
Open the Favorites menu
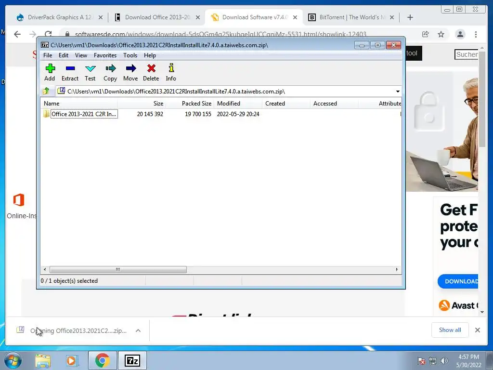coord(105,55)
